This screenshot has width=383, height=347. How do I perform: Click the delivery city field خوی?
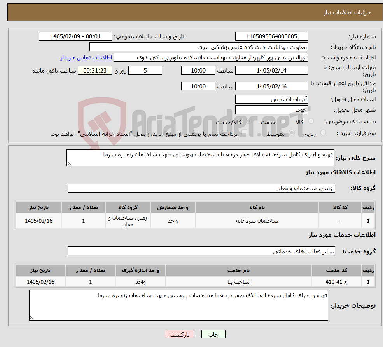pos(271,110)
